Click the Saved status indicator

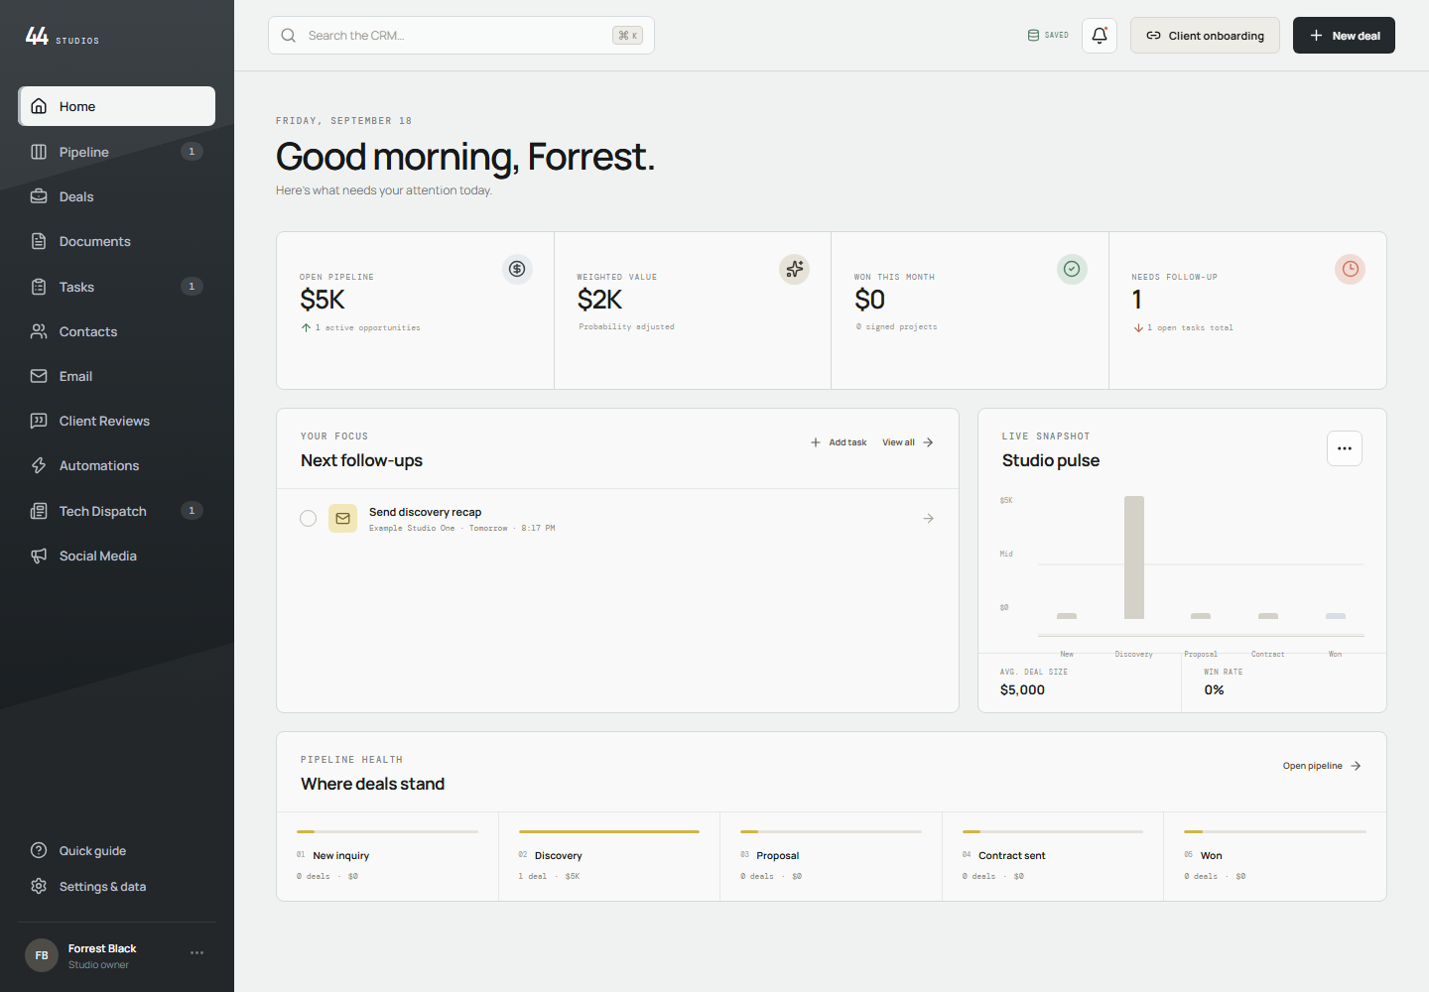(1048, 36)
